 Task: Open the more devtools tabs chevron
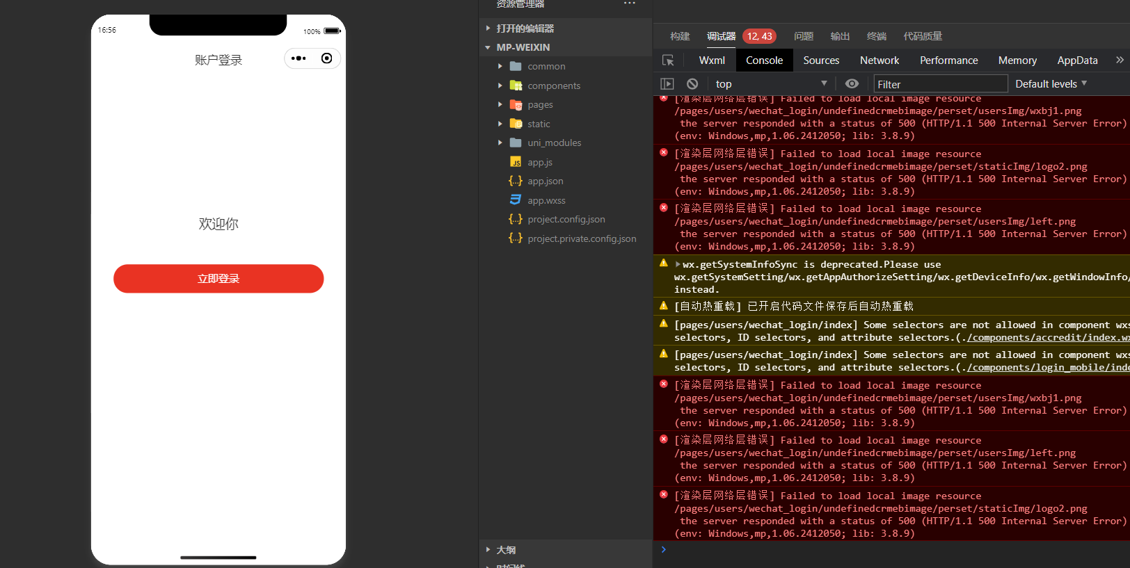(1120, 60)
